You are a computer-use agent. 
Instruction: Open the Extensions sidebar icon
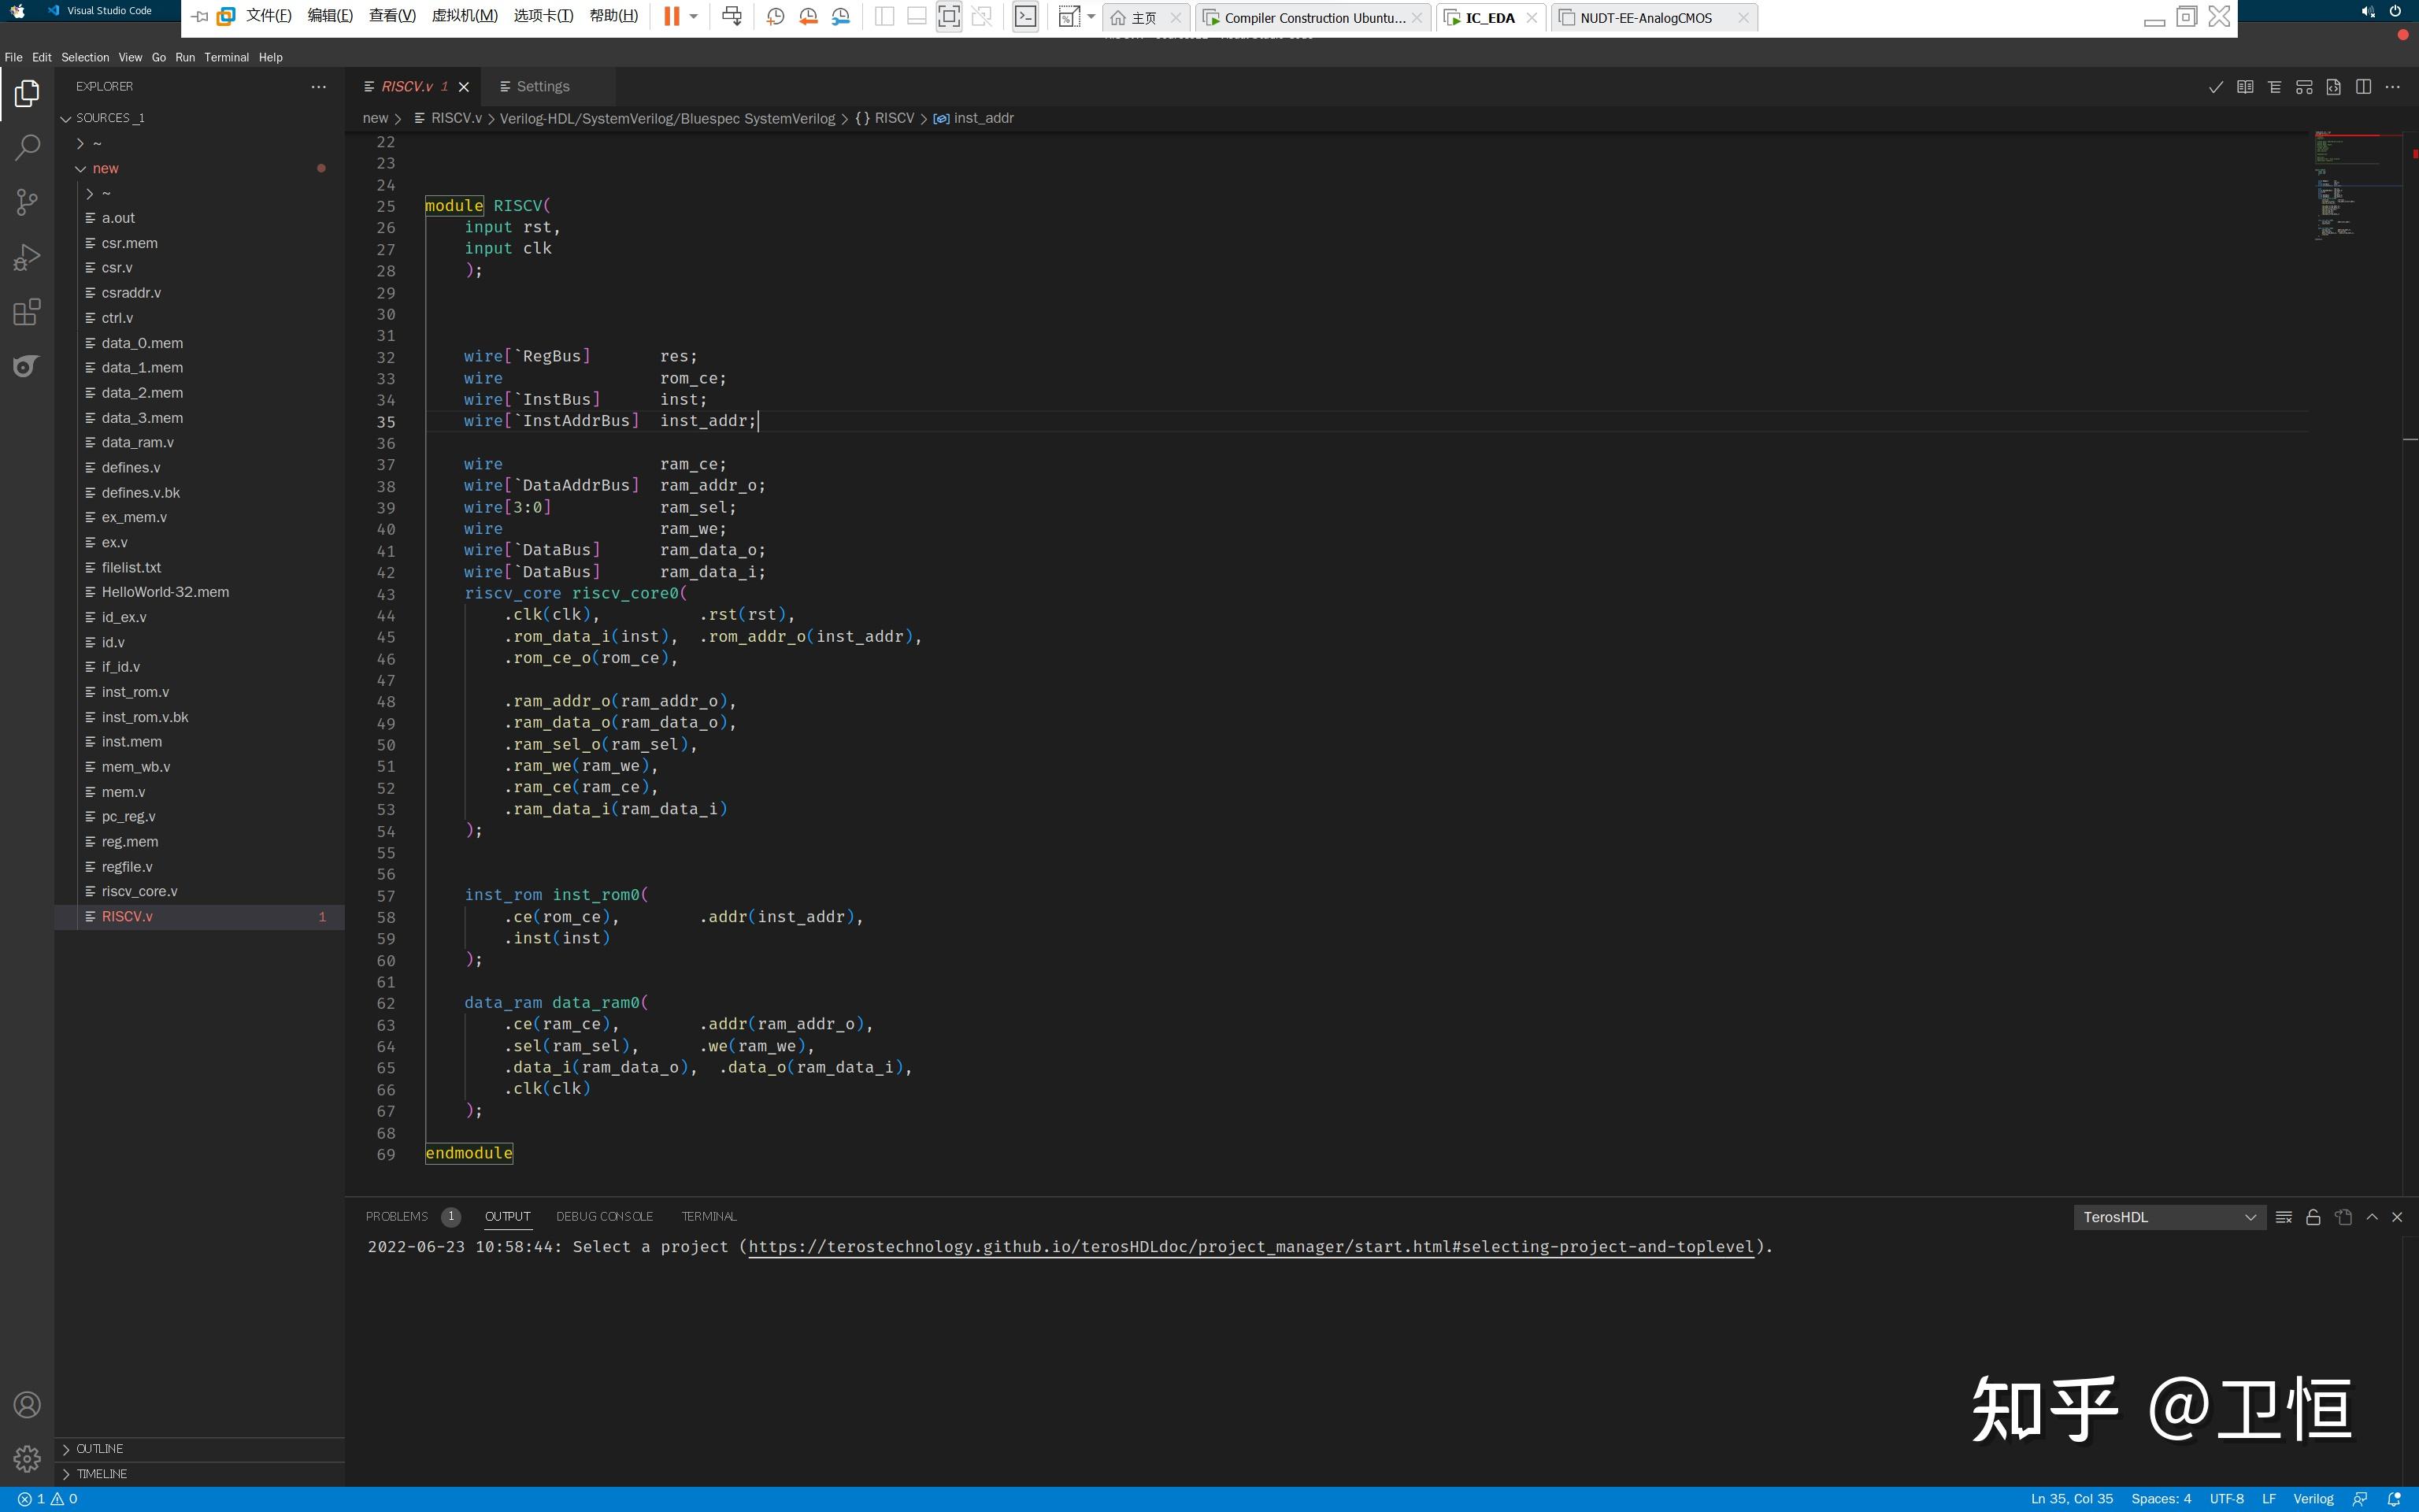tap(27, 312)
